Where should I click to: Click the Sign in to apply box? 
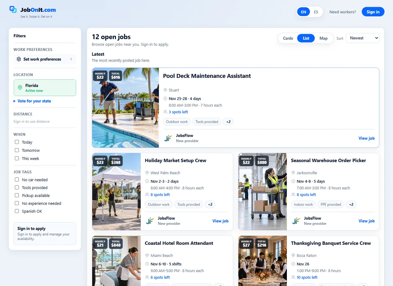(x=45, y=234)
